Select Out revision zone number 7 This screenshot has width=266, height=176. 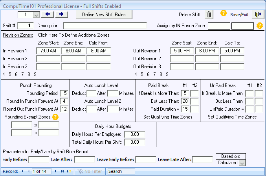pyautogui.click(x=154, y=74)
